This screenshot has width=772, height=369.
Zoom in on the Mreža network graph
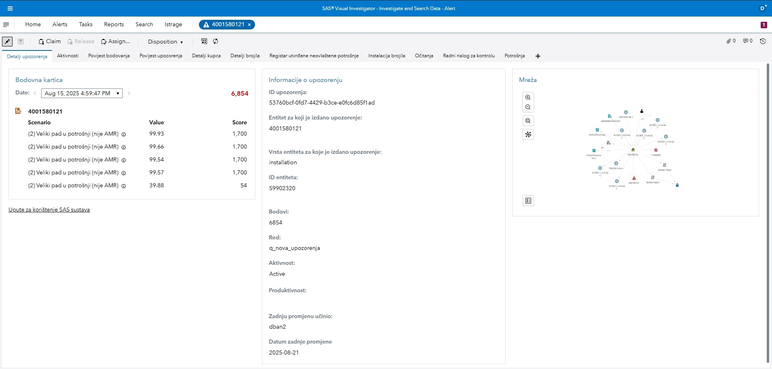528,97
